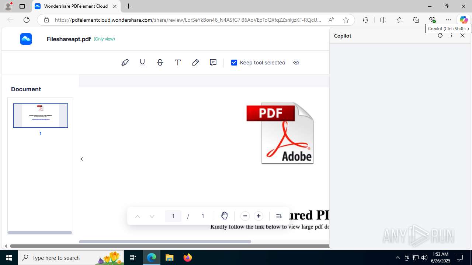Screen dimensions: 472x265
Task: Open the Extensions icon
Action: (365, 20)
